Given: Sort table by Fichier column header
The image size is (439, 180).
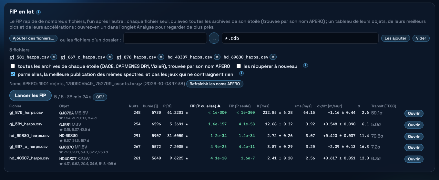Looking at the screenshot, I should tap(15, 106).
